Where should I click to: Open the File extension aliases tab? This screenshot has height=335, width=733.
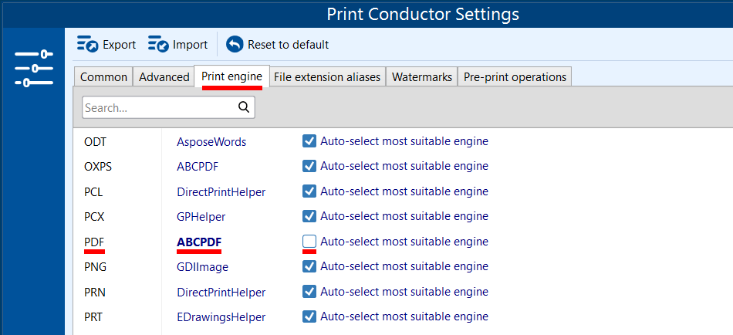pos(327,77)
